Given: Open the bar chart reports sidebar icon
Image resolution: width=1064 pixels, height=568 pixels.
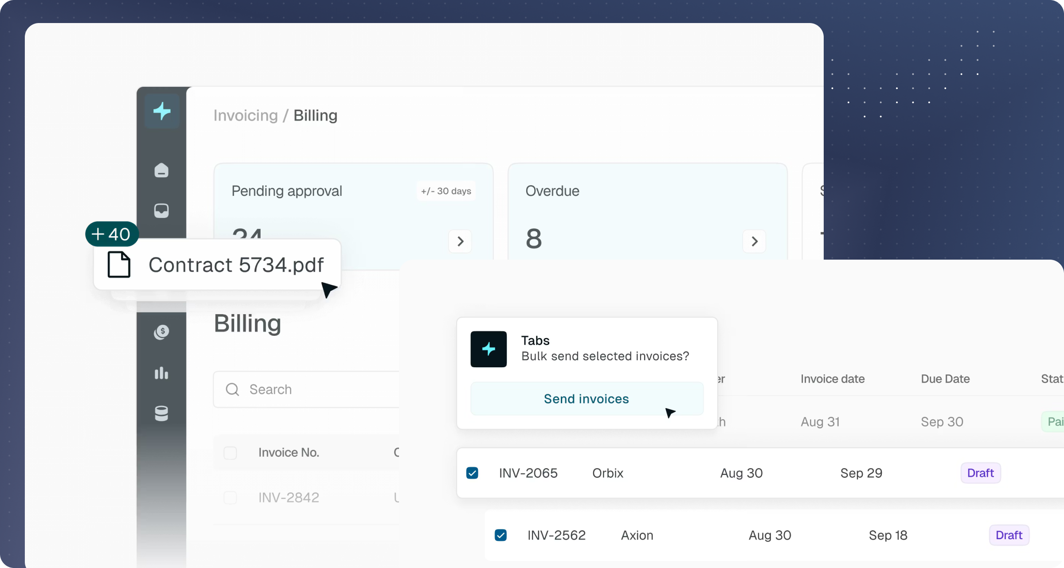Looking at the screenshot, I should point(161,373).
